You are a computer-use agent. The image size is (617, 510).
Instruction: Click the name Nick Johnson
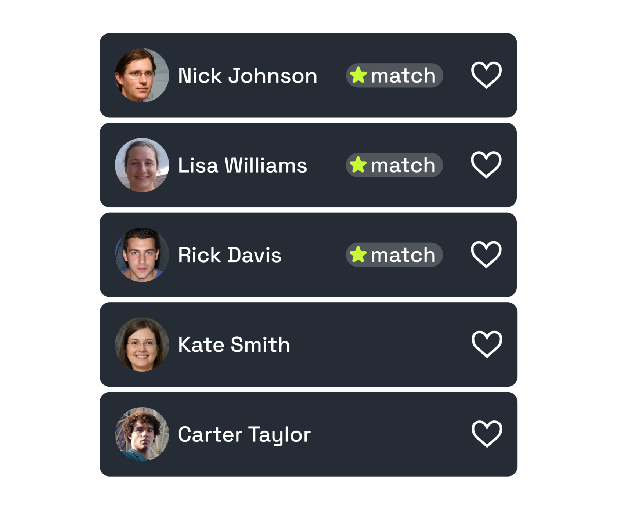point(248,76)
